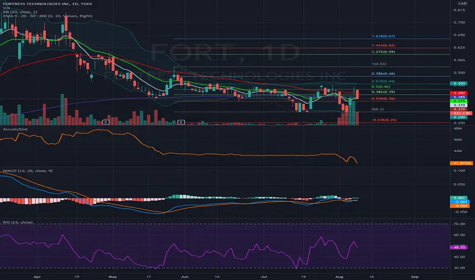
Task: Click the Fibonacci level label '0.786(0.48)'
Action: click(383, 73)
